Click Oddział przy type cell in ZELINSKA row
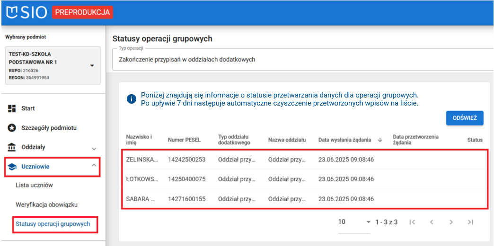 (x=237, y=160)
